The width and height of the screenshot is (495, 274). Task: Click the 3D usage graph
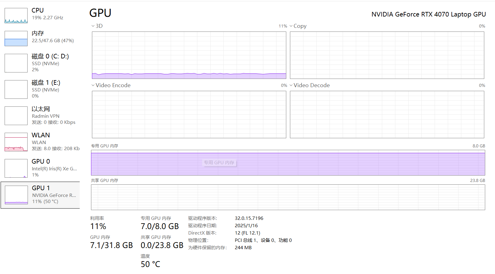click(x=189, y=55)
